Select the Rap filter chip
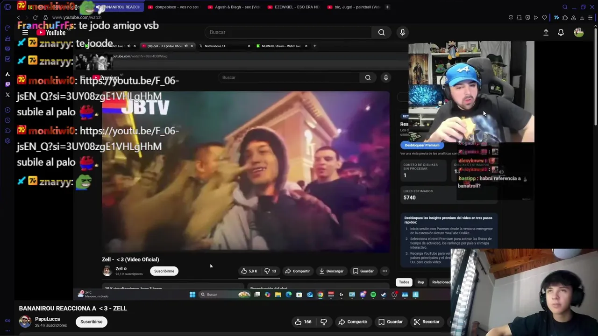This screenshot has width=598, height=336. tap(420, 282)
